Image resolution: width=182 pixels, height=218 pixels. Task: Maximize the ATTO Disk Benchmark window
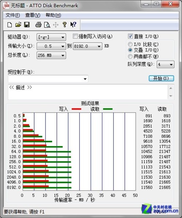point(156,4)
